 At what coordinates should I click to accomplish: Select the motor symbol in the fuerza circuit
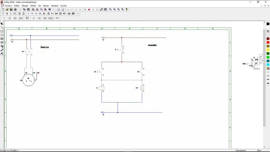click(x=29, y=80)
